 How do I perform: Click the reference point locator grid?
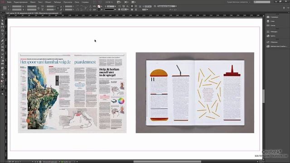5,8
